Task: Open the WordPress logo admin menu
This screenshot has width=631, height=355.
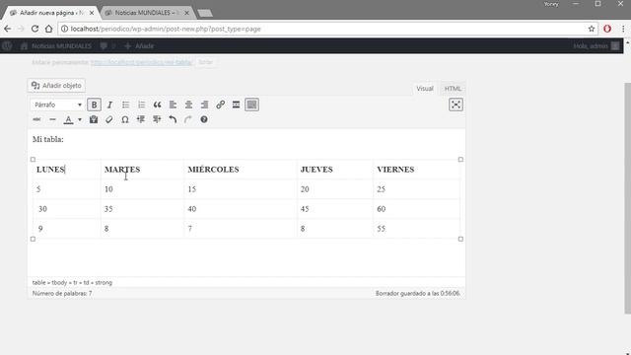Action: (x=7, y=46)
